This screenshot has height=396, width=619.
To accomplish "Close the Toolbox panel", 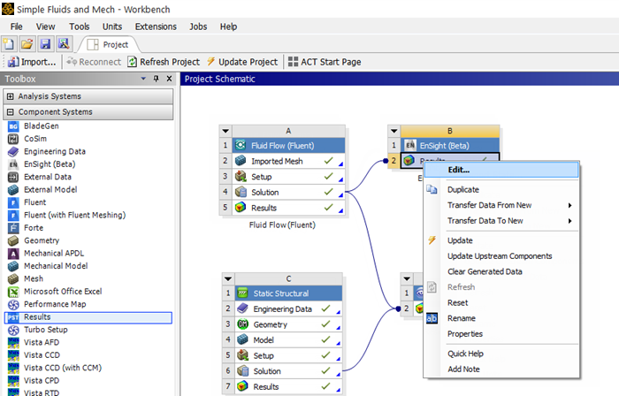I will coord(170,79).
